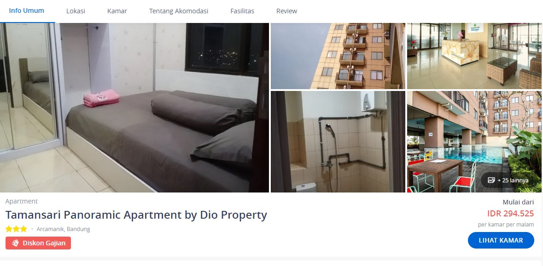Image resolution: width=543 pixels, height=266 pixels.
Task: Open the Info Umum tab
Action: pyautogui.click(x=27, y=11)
